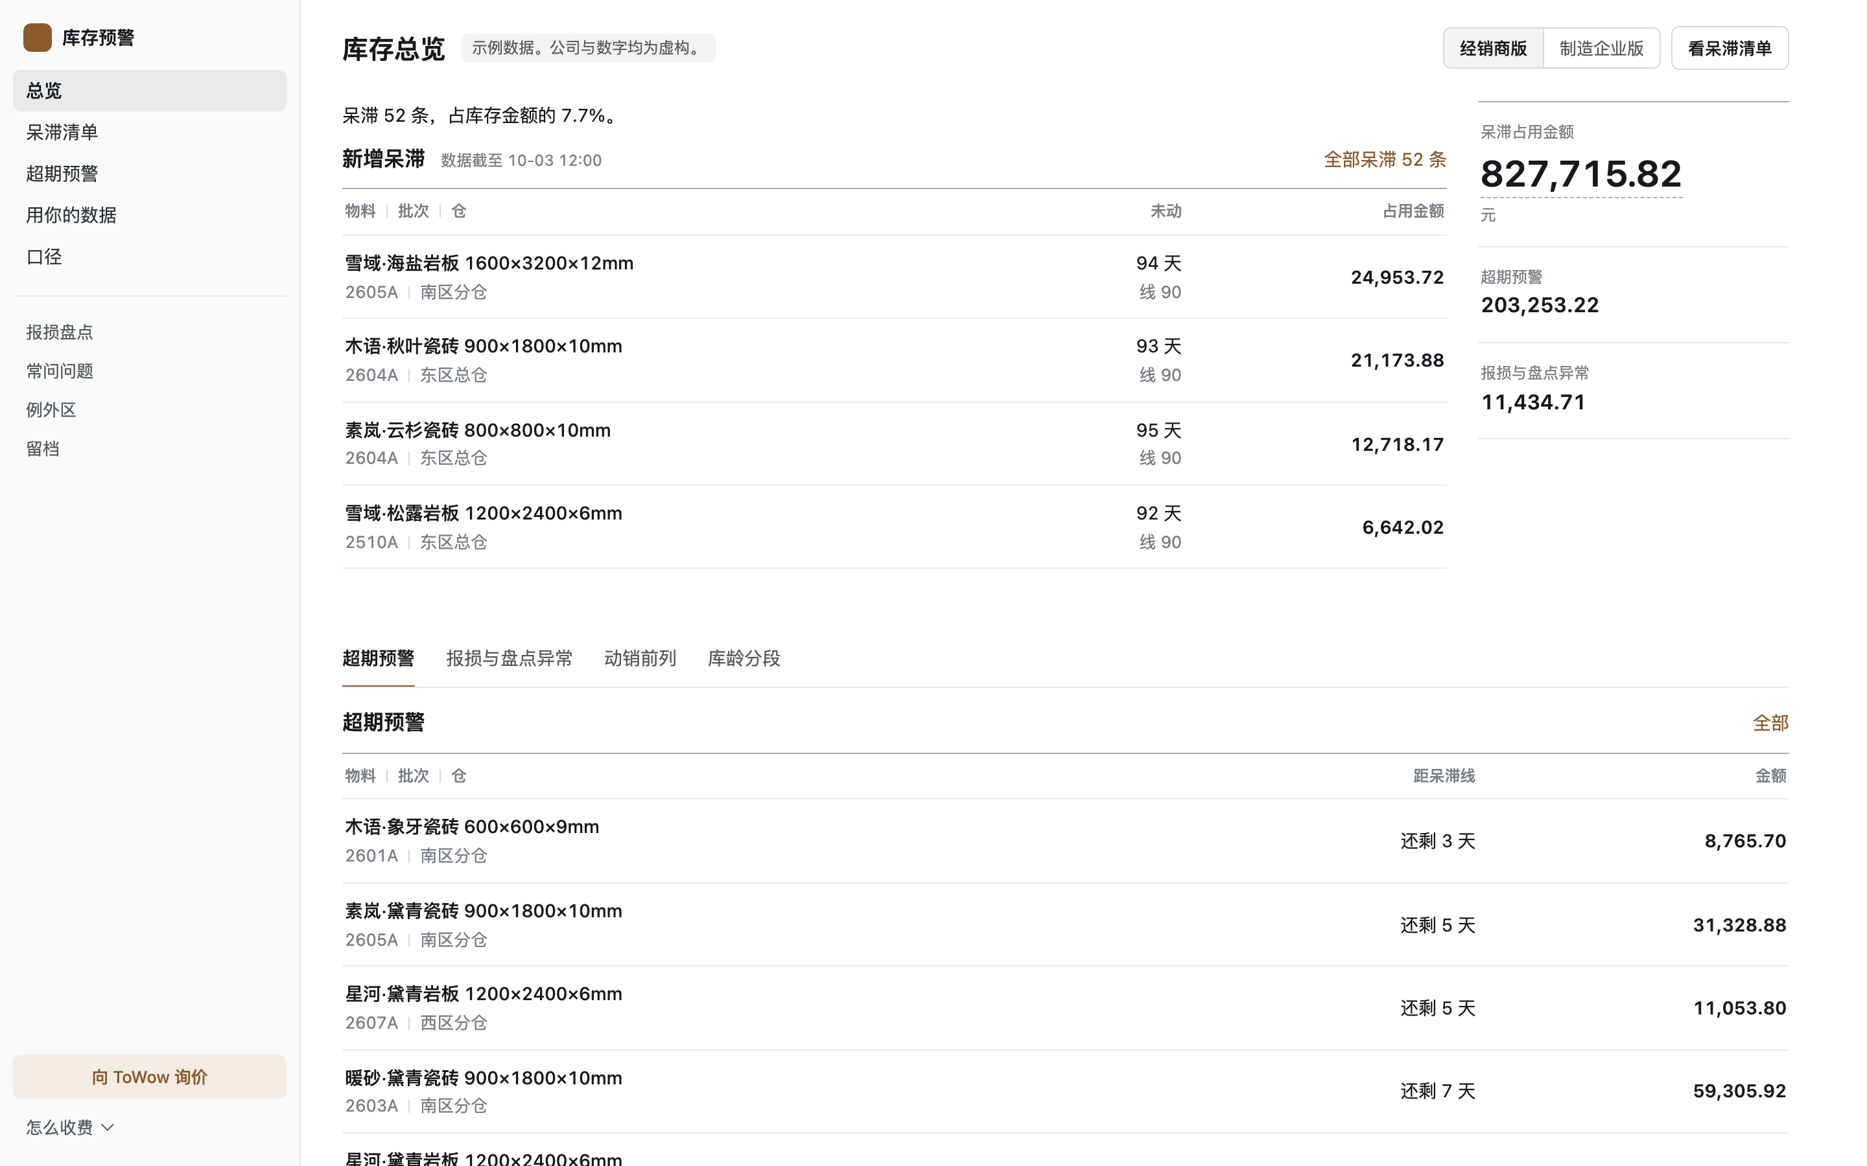Click 木语·象牙瓷砖 600×600×9mm row
This screenshot has width=1867, height=1166.
point(1066,841)
